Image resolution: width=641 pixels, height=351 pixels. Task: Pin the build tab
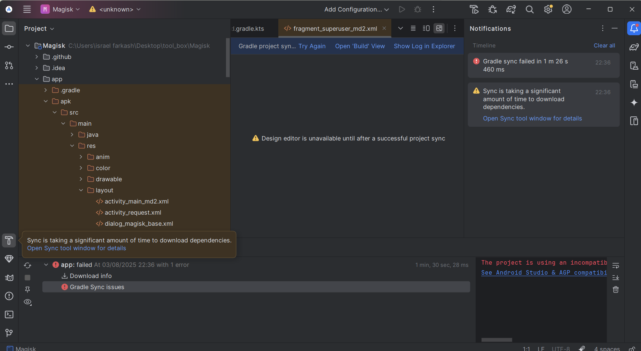27,289
